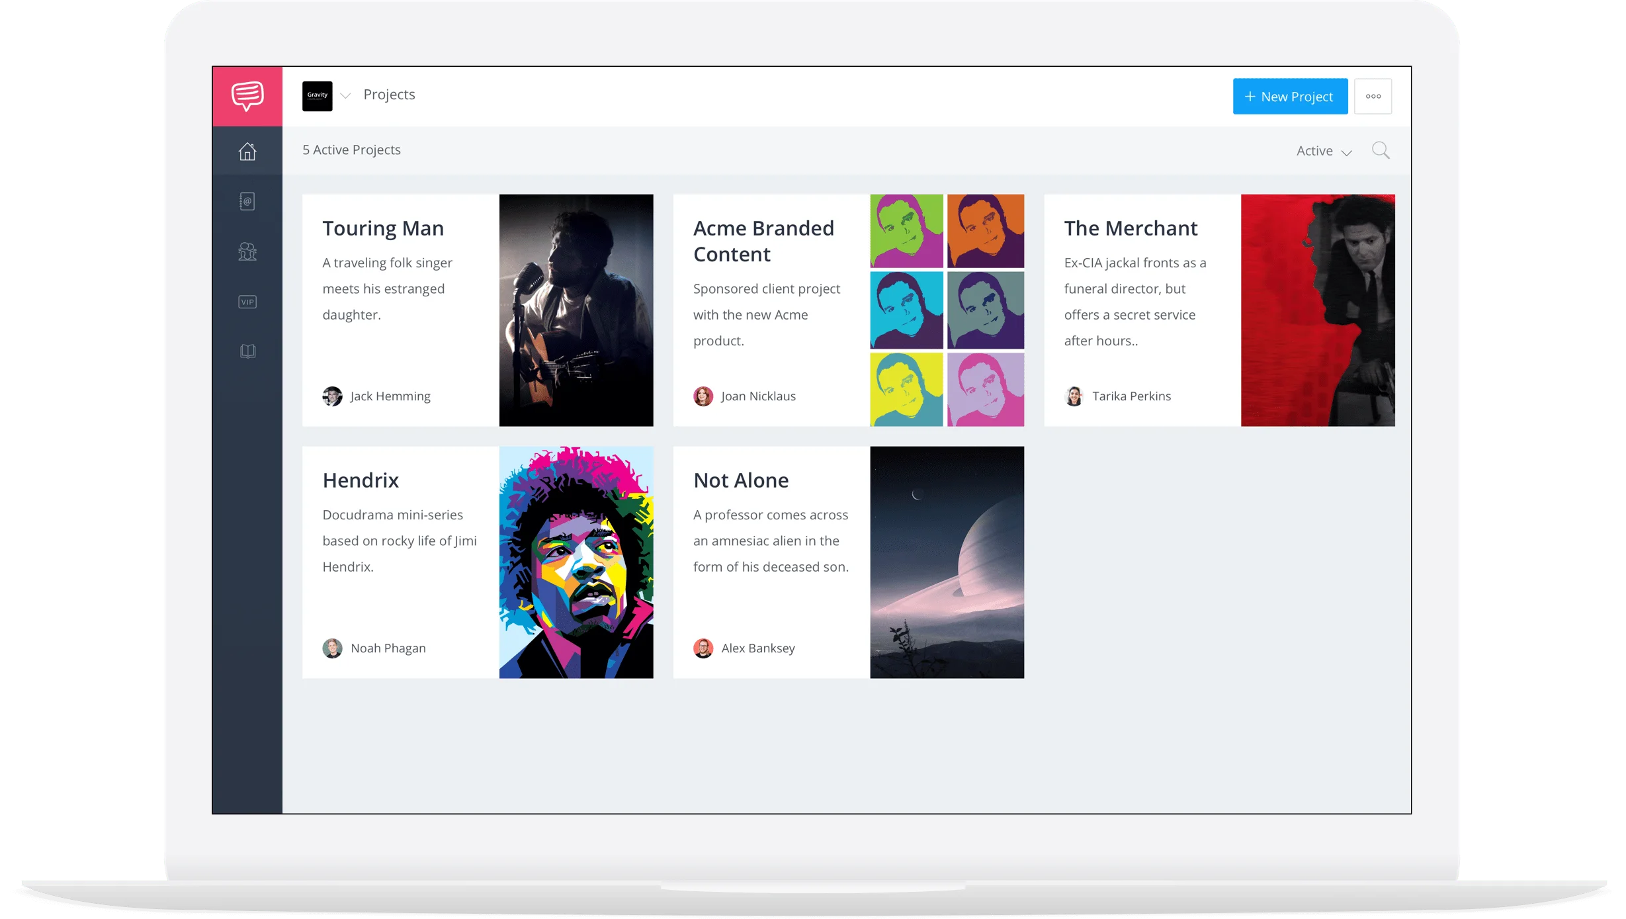Select Gravity workspace label
Viewport: 1626px width, 919px height.
click(x=317, y=96)
